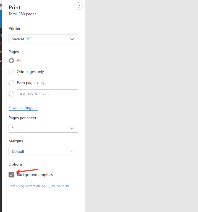Choose Even pages only option
The image size is (198, 212).
coord(11,83)
